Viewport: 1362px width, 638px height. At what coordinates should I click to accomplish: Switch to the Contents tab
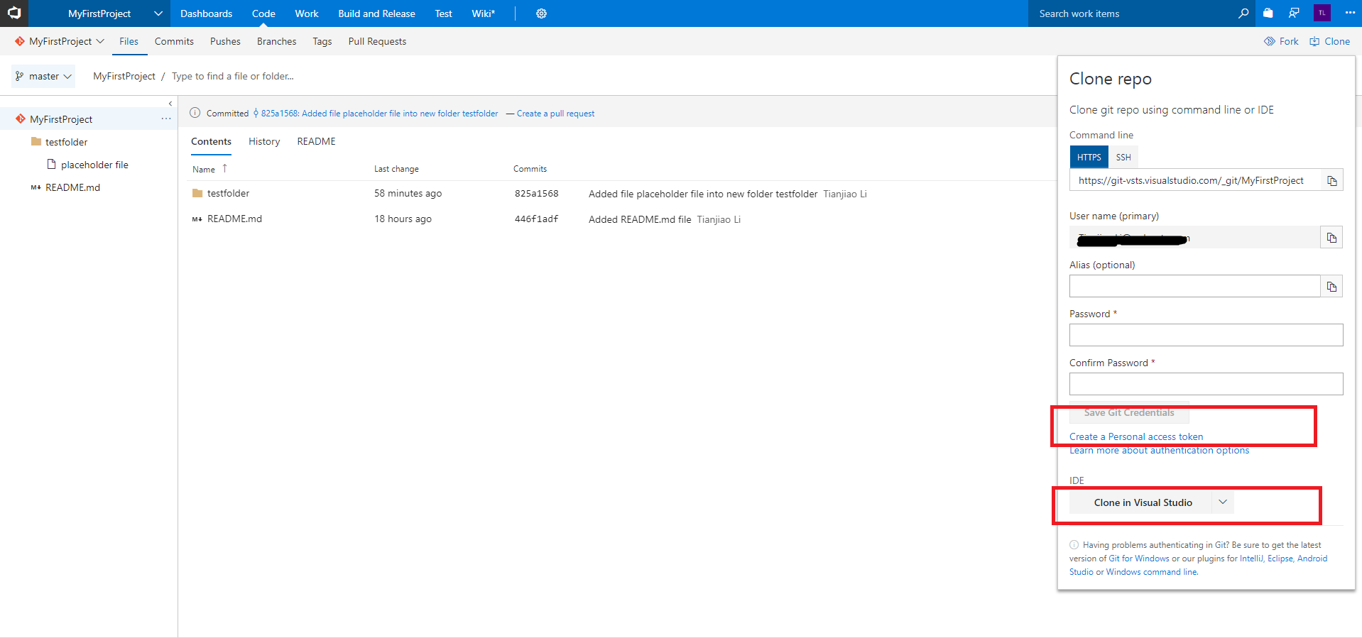click(x=211, y=141)
